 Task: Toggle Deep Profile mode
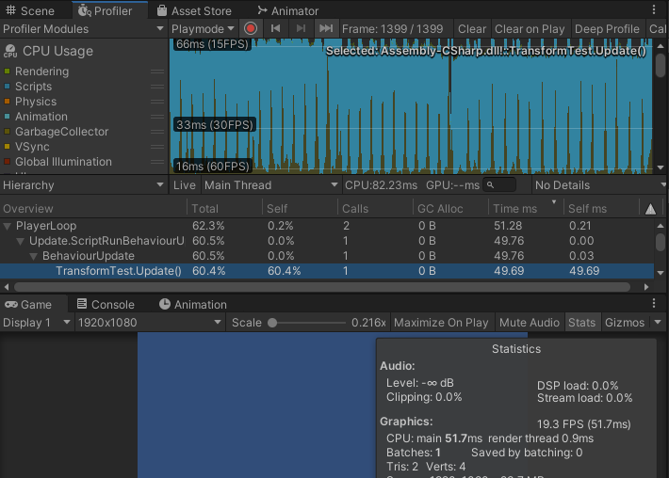tap(607, 29)
